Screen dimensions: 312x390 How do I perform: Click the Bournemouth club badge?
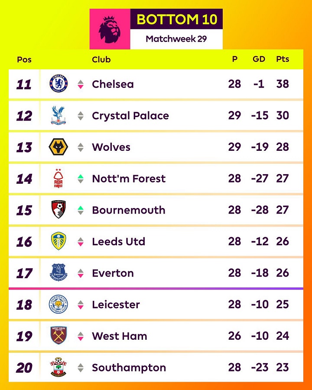pyautogui.click(x=58, y=209)
